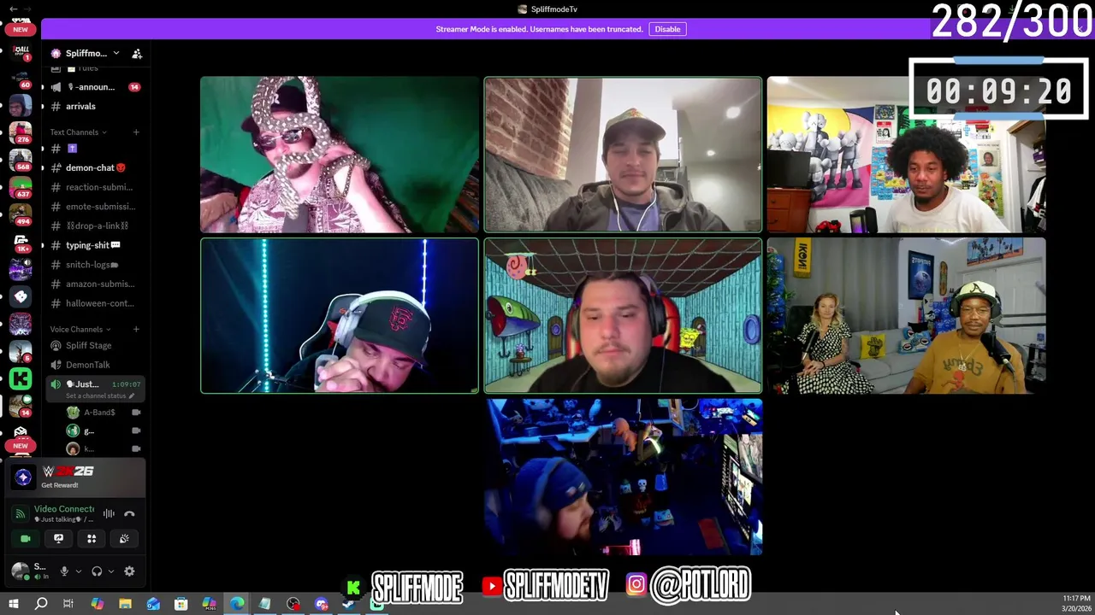The height and width of the screenshot is (615, 1095).
Task: Open the emote-submissi... channel
Action: pos(95,207)
